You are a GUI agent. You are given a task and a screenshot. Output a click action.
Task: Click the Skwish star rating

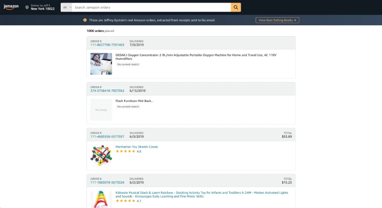pos(126,151)
